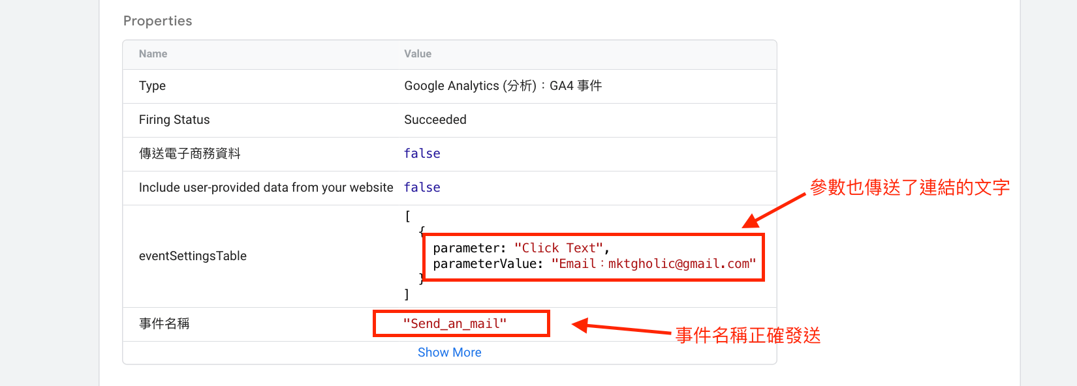Click the Show More link
Viewport: 1077px width, 386px height.
(x=449, y=352)
